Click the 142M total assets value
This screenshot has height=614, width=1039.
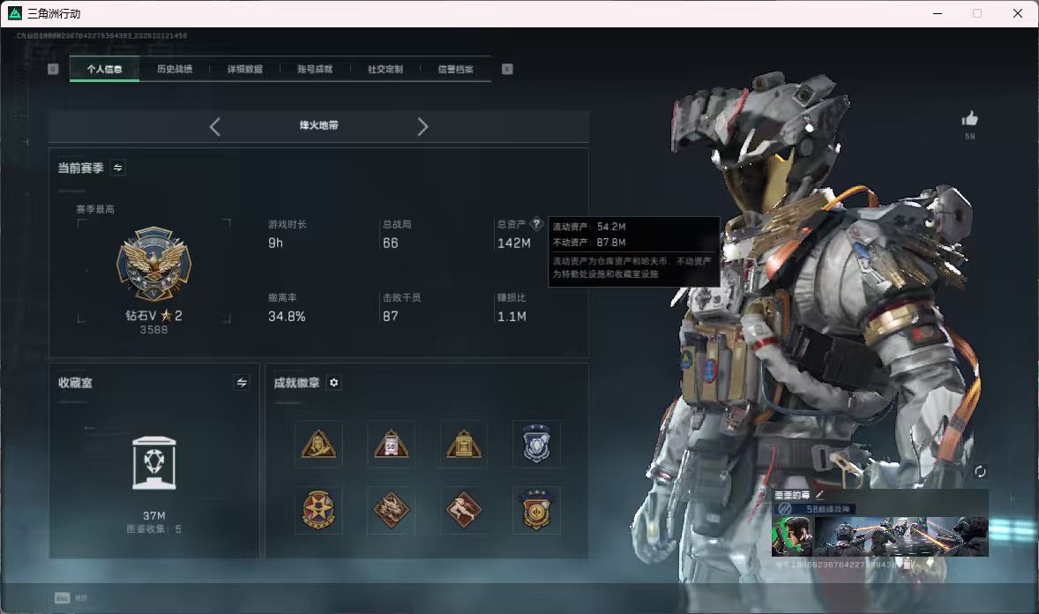coord(514,243)
